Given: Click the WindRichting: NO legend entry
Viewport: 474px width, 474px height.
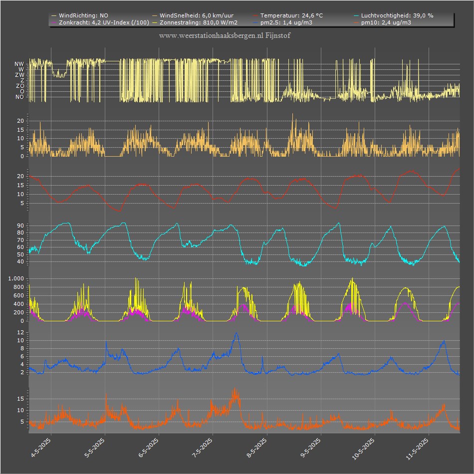Looking at the screenshot, I should coord(80,15).
